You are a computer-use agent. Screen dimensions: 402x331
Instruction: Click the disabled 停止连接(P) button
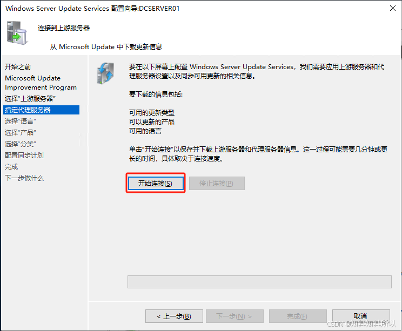[217, 183]
